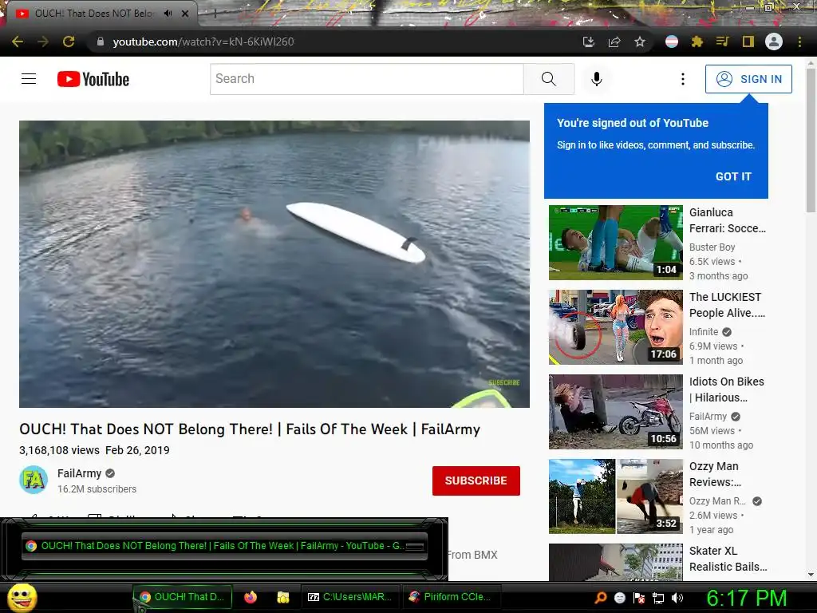The image size is (817, 613).
Task: Open the folder icon on the taskbar
Action: [x=283, y=597]
